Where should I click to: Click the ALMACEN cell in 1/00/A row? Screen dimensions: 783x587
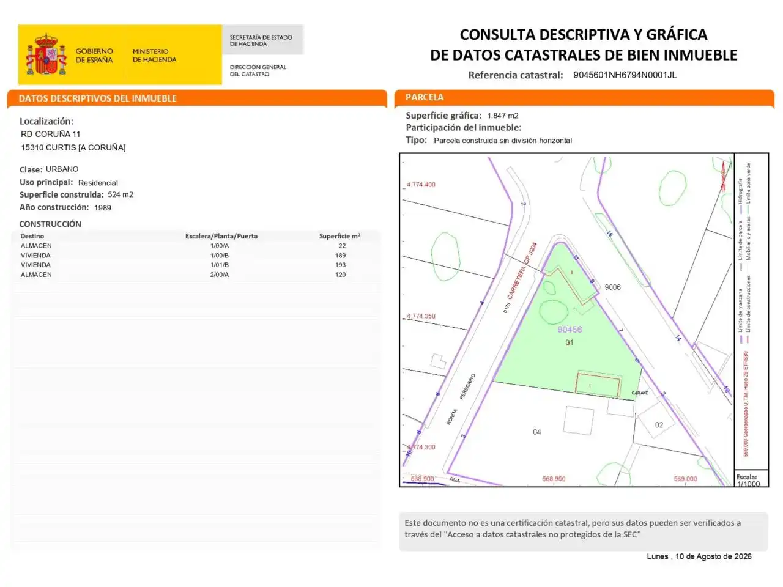[x=36, y=246]
